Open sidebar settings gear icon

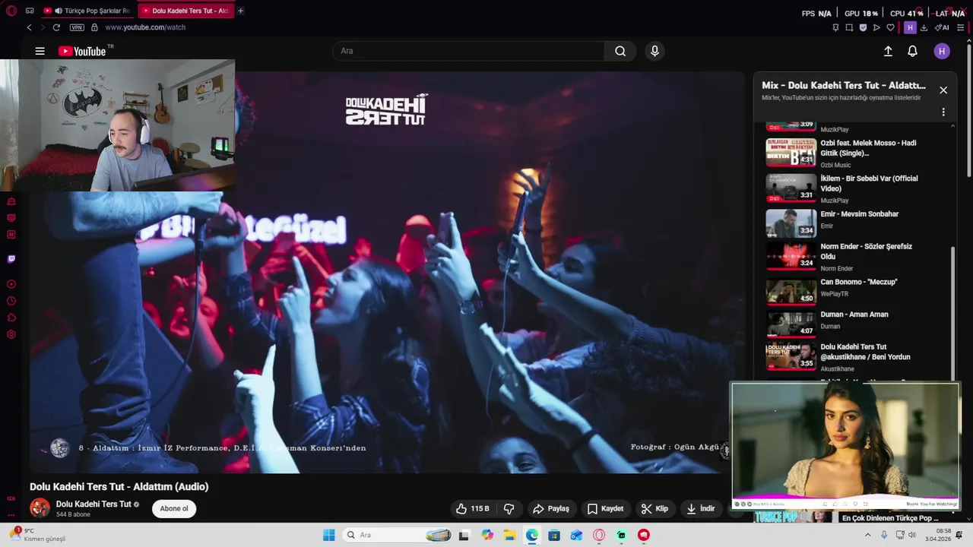click(11, 334)
